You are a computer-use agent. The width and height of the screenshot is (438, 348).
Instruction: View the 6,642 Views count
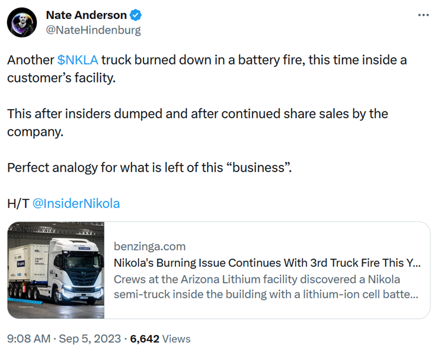[161, 339]
